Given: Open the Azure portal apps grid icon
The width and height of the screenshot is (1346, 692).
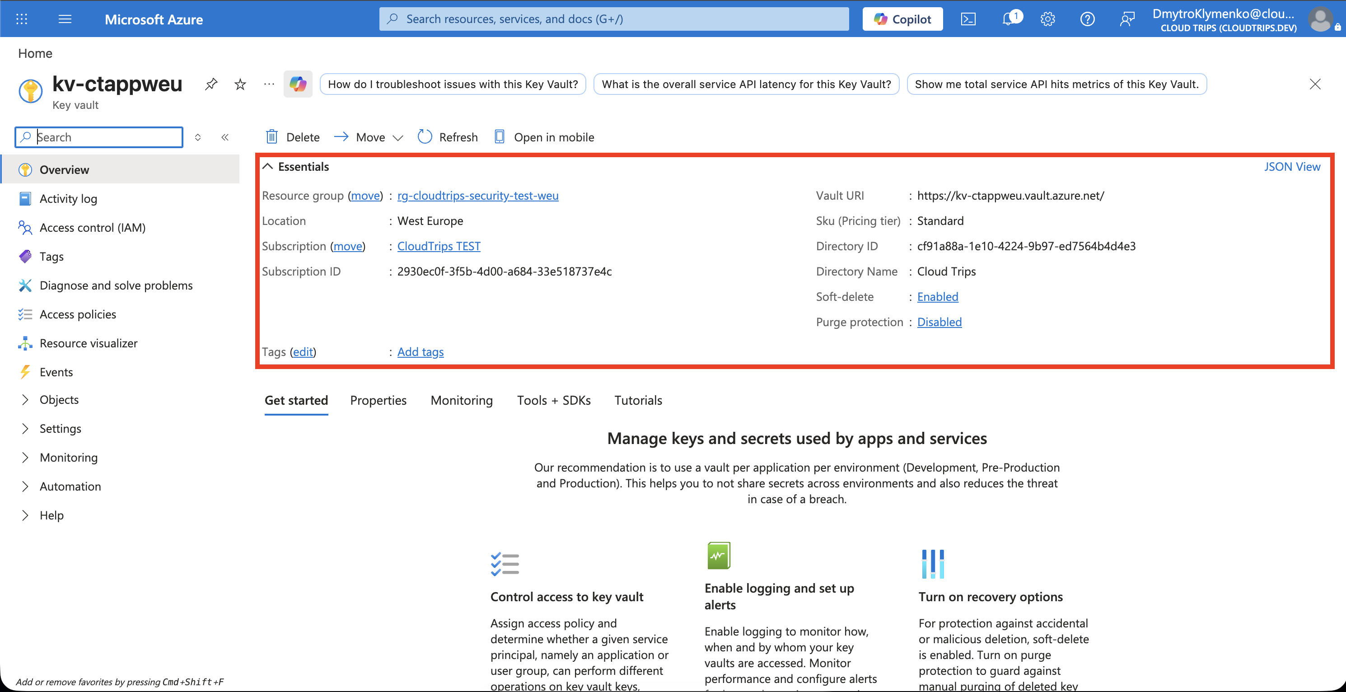Looking at the screenshot, I should (x=21, y=19).
